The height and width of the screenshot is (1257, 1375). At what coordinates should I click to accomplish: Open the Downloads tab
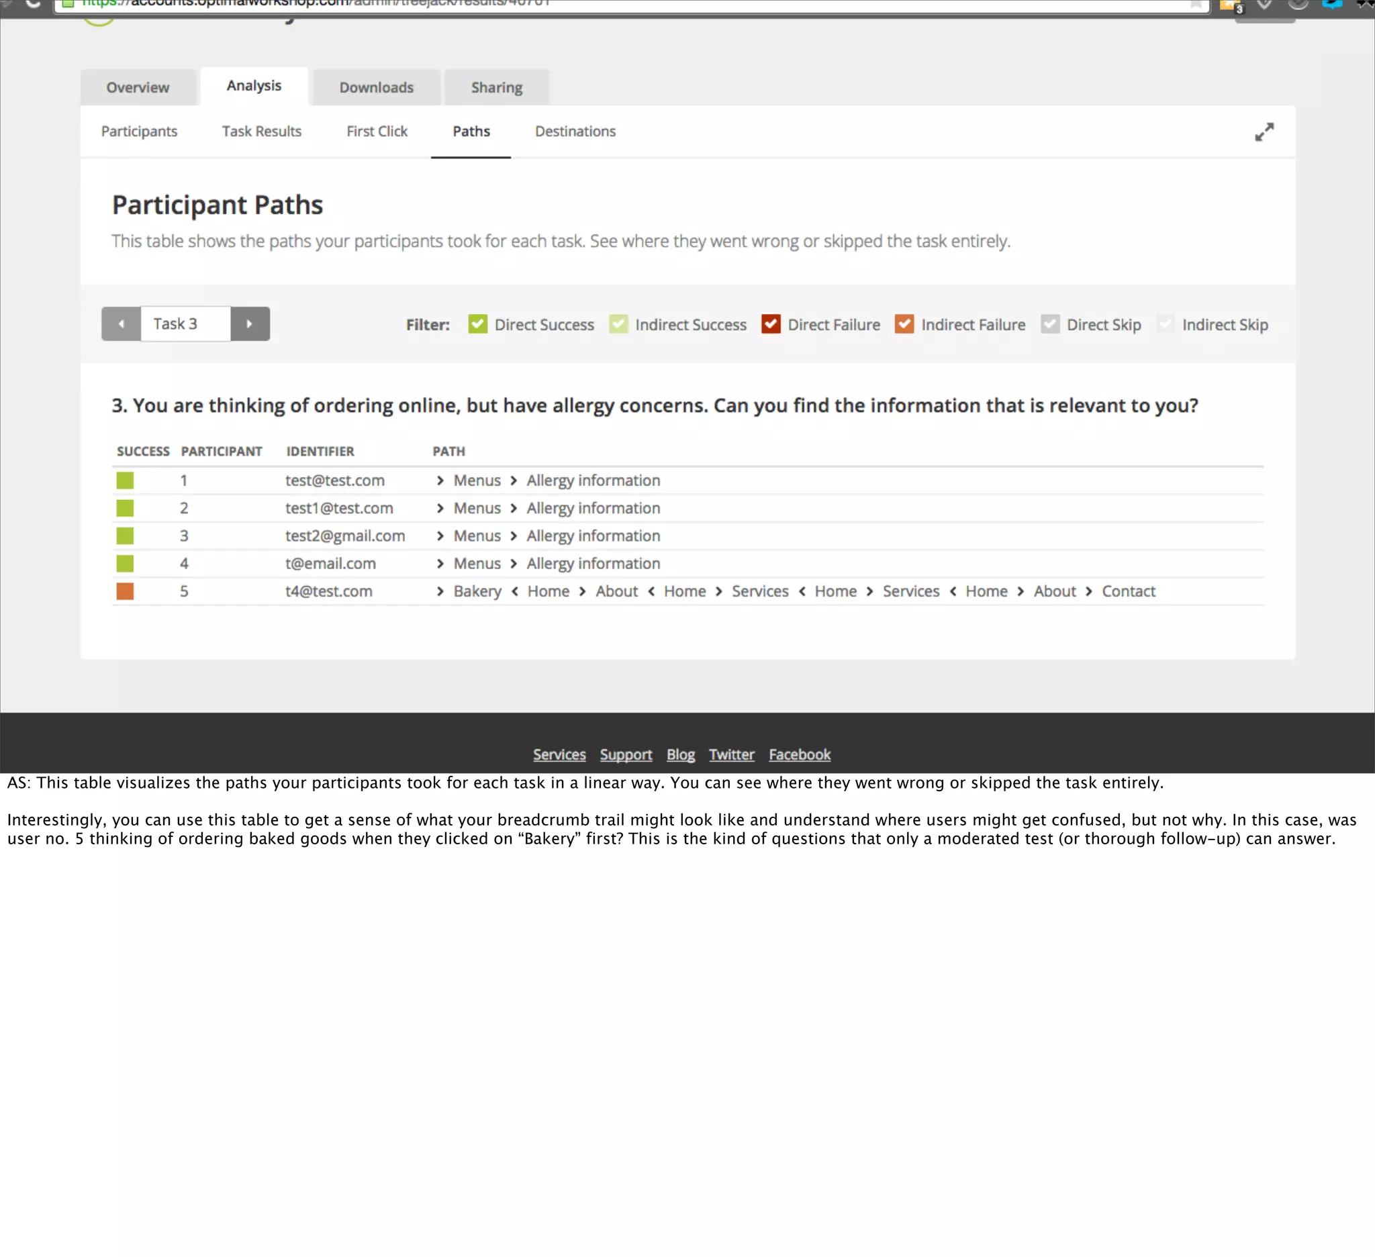tap(377, 87)
